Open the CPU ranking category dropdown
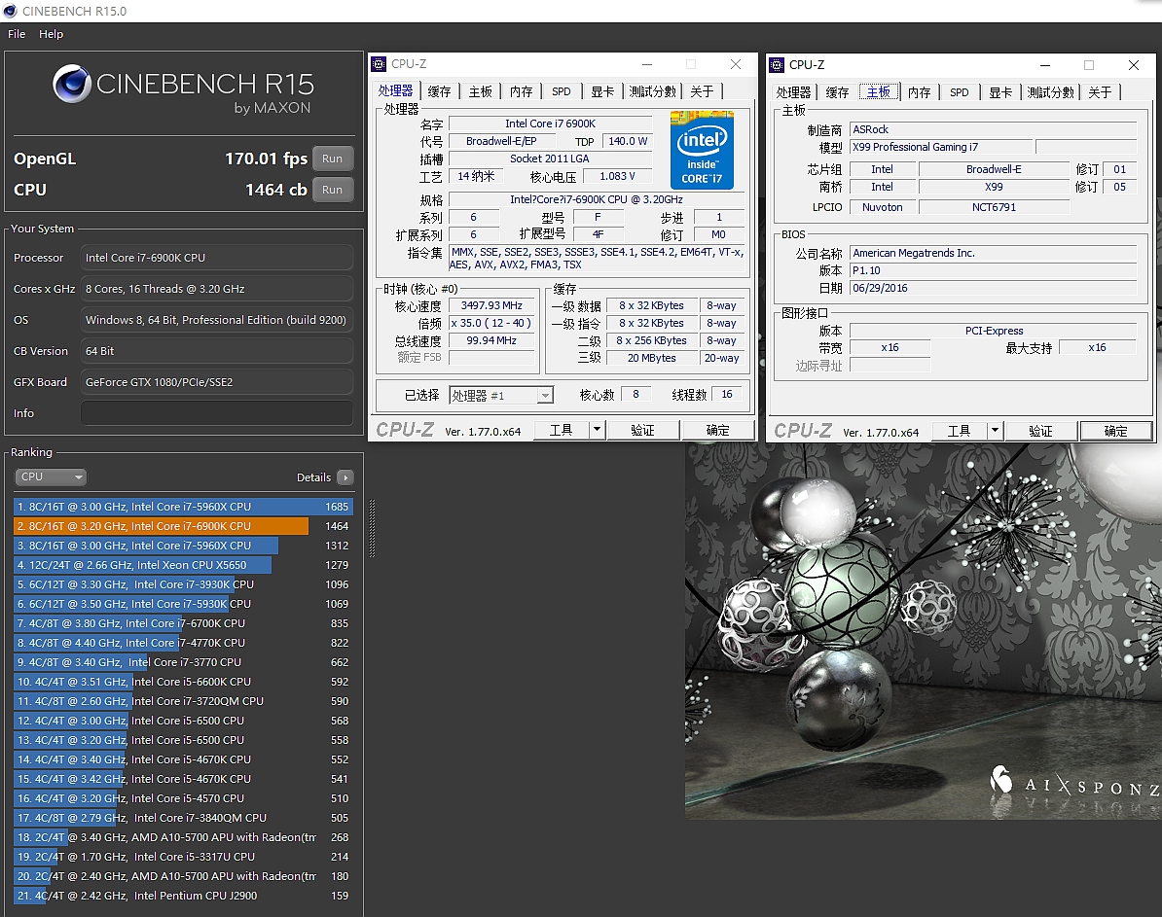 click(x=51, y=476)
